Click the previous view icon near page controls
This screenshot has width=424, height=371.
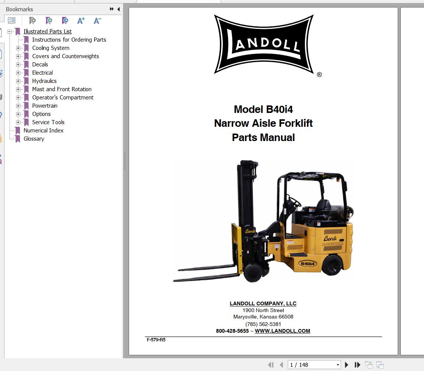point(368,364)
